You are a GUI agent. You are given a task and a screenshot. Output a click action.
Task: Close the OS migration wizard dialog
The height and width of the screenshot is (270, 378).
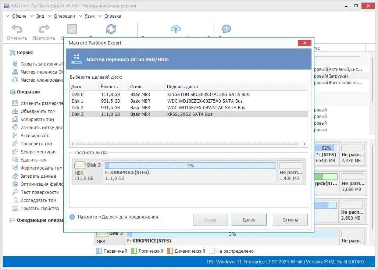click(304, 43)
